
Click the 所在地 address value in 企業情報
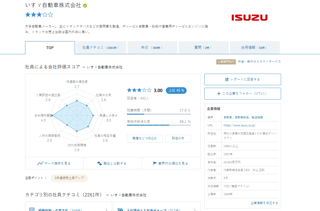tap(250, 136)
